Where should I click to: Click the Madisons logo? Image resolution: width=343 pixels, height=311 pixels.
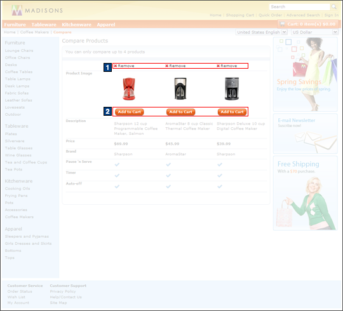point(37,10)
